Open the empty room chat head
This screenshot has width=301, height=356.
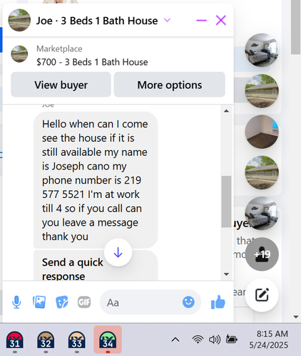(262, 132)
